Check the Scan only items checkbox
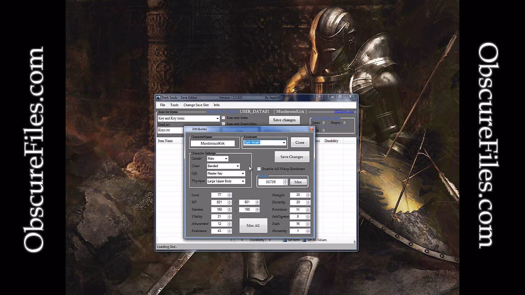The image size is (525, 295). 223,118
